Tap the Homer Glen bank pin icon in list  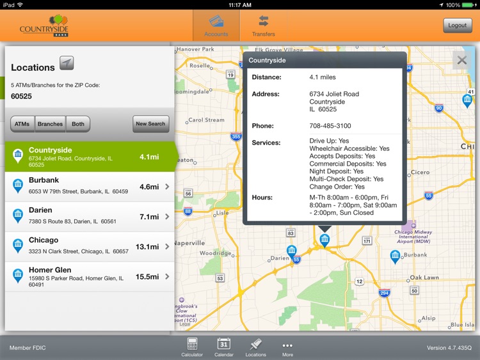[x=18, y=276]
